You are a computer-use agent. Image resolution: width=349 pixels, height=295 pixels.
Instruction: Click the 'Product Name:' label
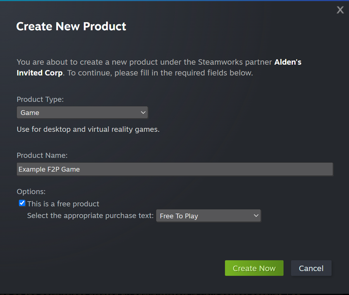pyautogui.click(x=42, y=155)
